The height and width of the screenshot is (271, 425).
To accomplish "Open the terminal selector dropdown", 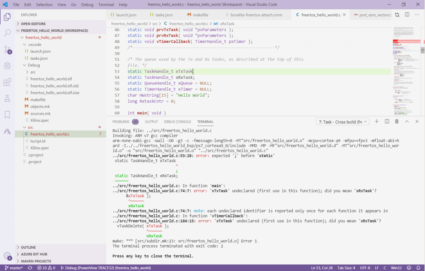I will click(x=343, y=122).
